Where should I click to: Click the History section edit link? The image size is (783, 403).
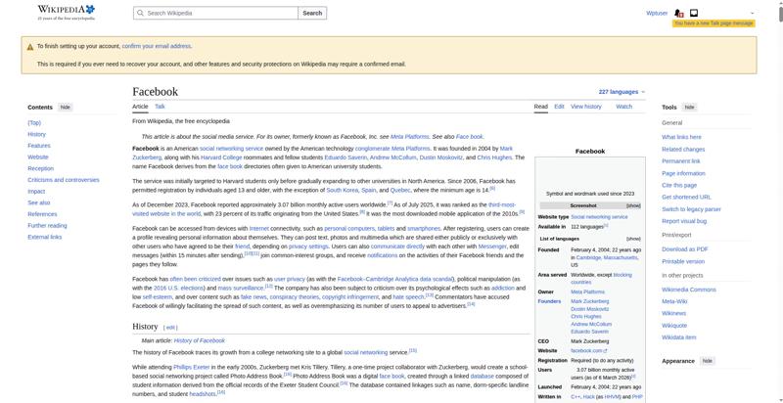pos(170,328)
